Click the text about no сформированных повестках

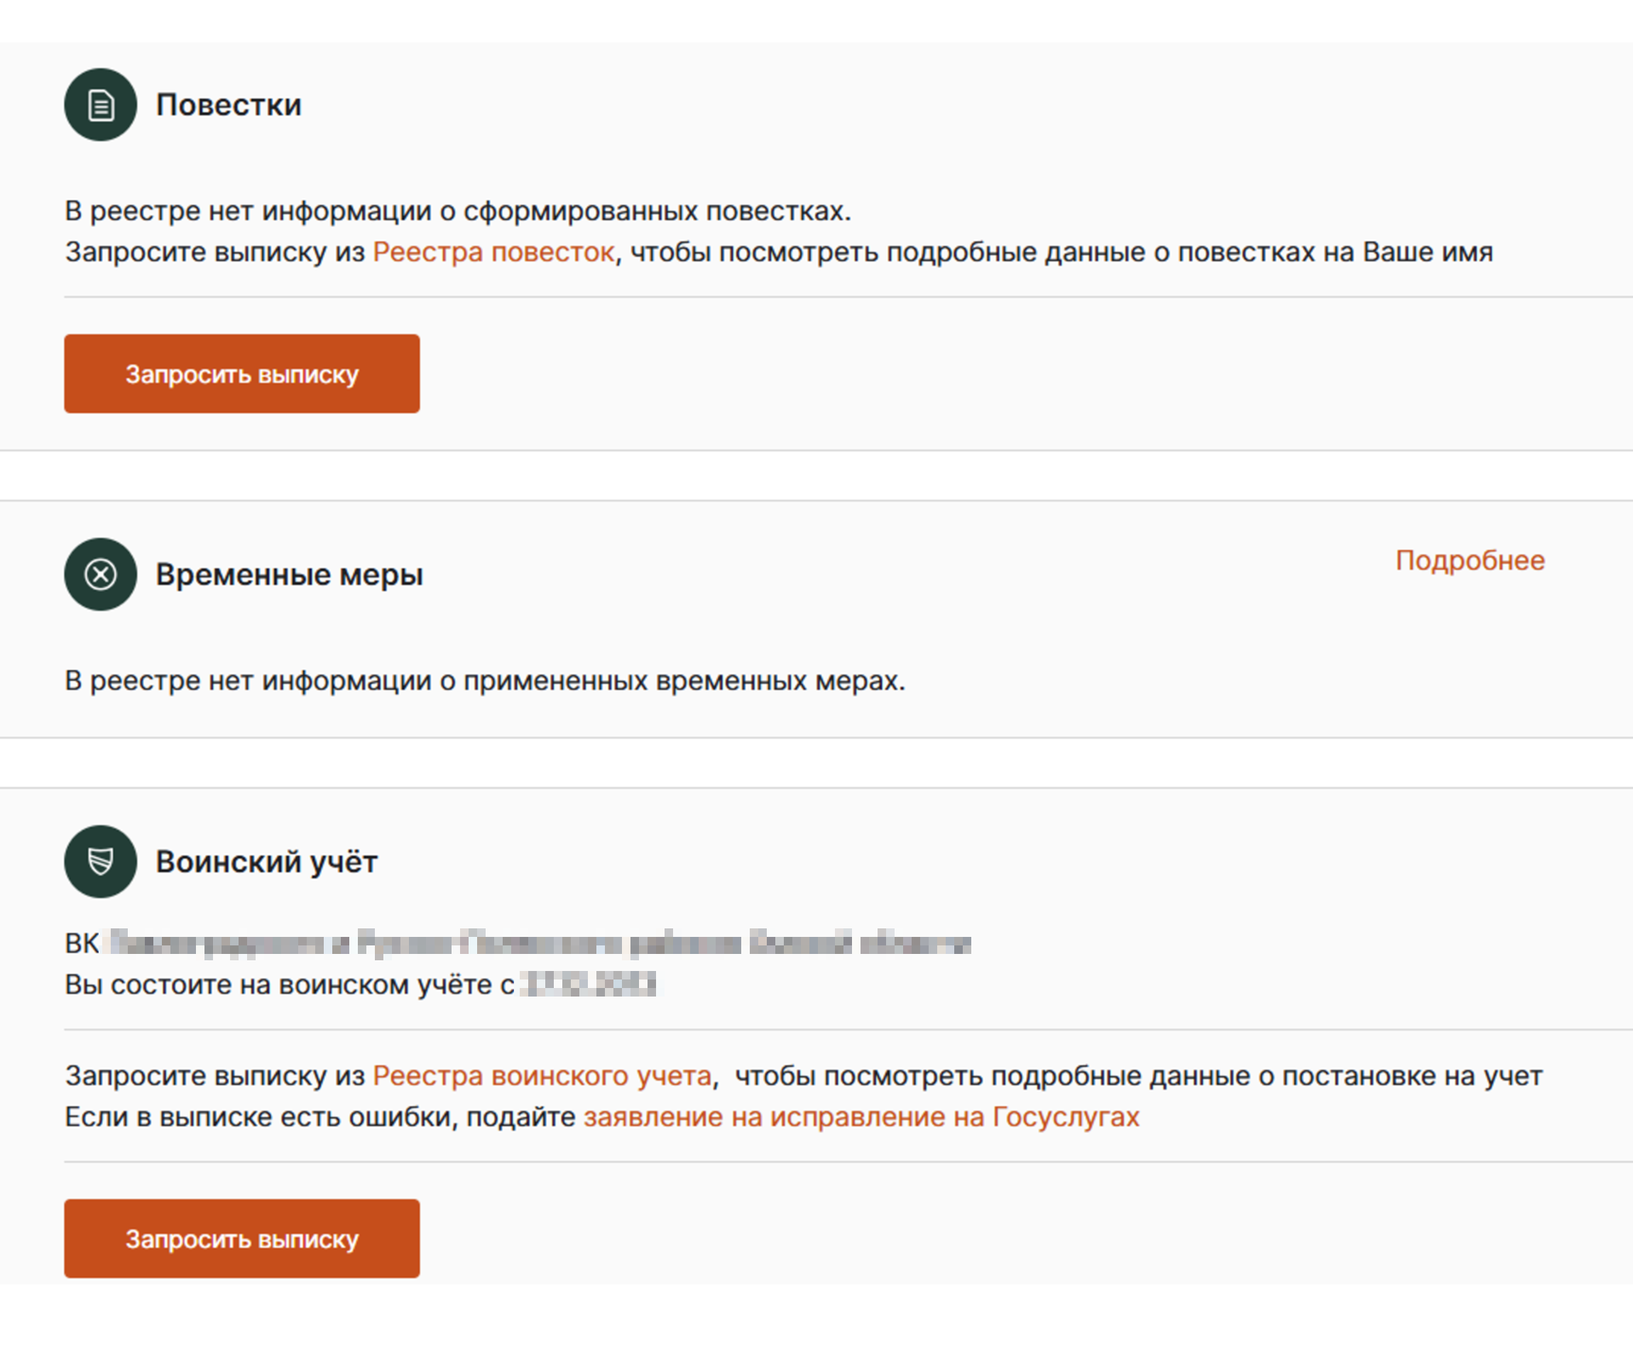pyautogui.click(x=457, y=211)
